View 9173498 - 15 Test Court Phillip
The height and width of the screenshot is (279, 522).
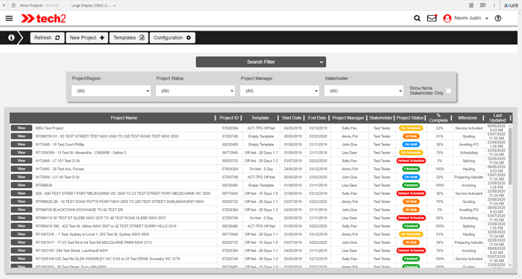(x=22, y=144)
